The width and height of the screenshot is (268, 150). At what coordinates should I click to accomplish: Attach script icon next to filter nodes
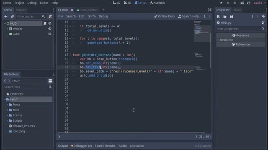[50, 17]
